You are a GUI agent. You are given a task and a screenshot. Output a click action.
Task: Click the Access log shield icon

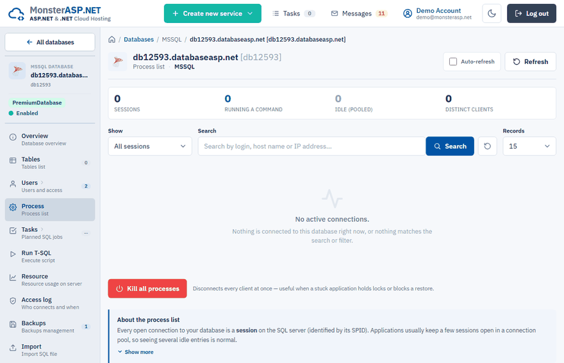click(13, 301)
